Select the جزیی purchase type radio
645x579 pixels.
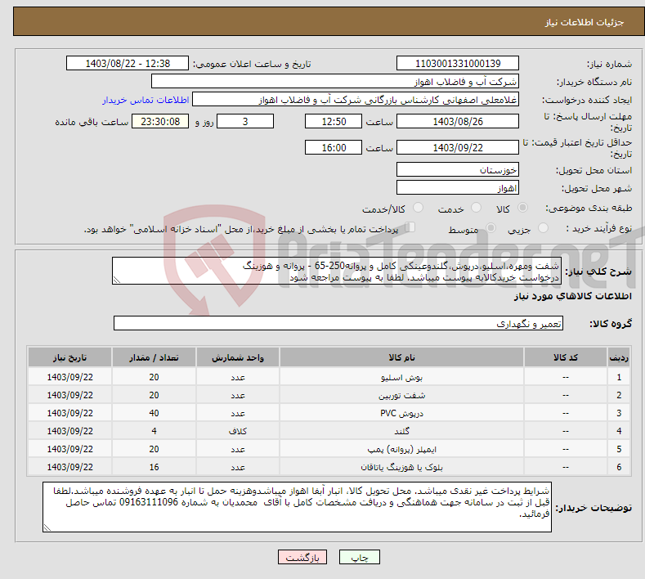543,227
